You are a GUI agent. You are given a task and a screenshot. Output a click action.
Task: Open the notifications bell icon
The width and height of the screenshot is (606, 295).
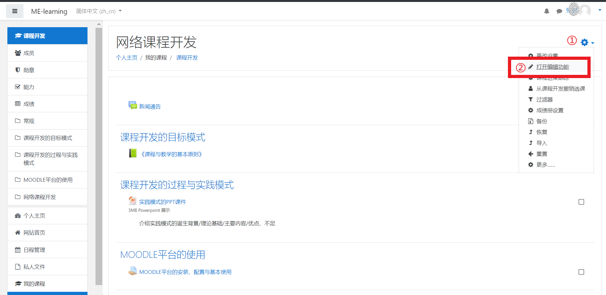[546, 11]
